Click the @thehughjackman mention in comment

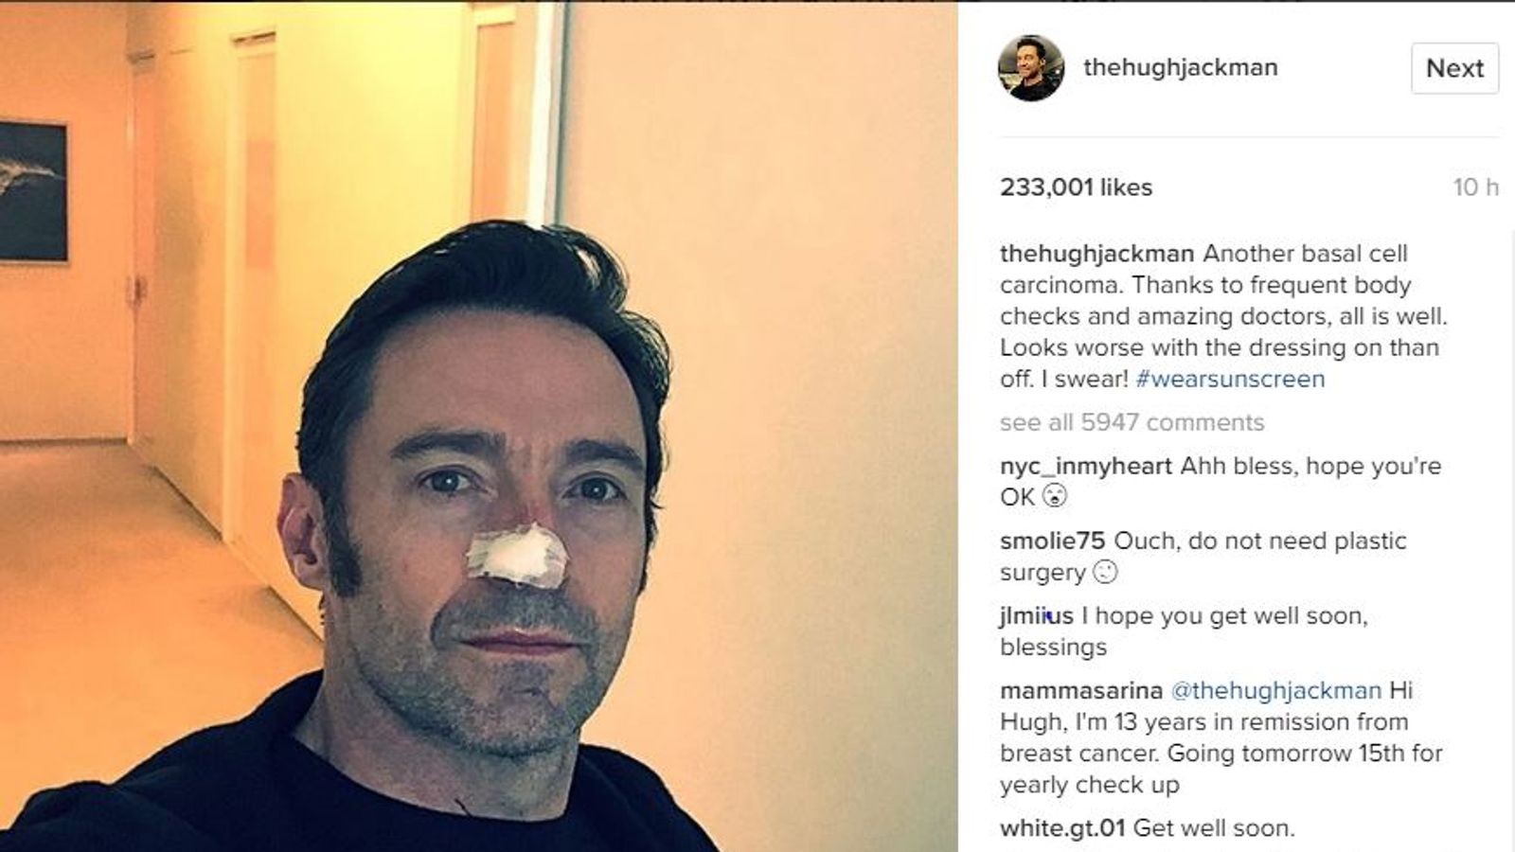(x=1276, y=690)
